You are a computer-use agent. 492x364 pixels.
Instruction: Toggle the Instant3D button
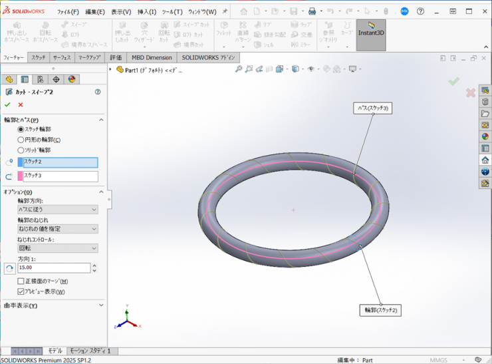pos(371,32)
